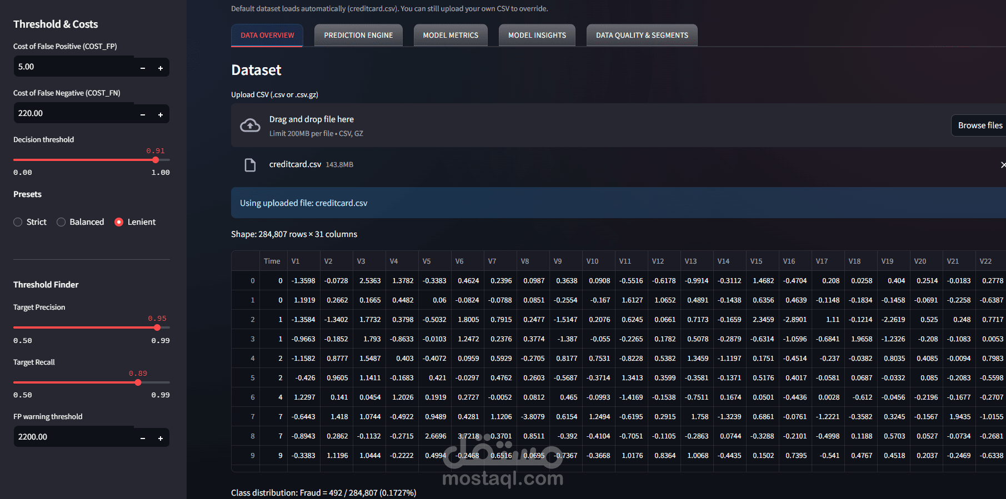Click cell value 1.3459 in row 4

(x=697, y=359)
